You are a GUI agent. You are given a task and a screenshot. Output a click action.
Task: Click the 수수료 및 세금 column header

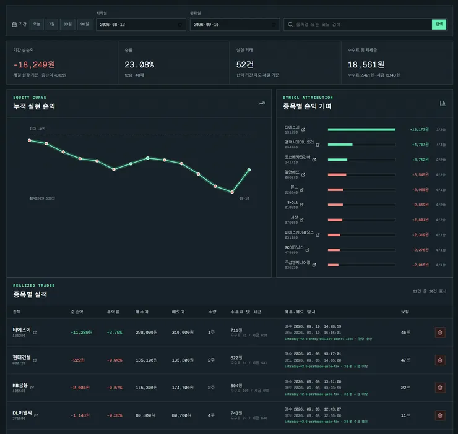(246, 312)
